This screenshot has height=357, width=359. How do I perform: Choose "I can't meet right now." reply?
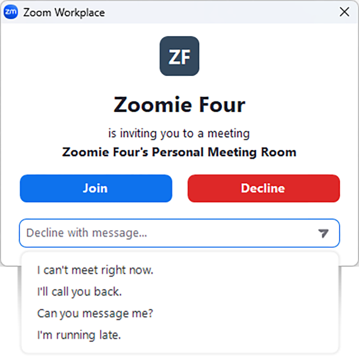pyautogui.click(x=95, y=270)
